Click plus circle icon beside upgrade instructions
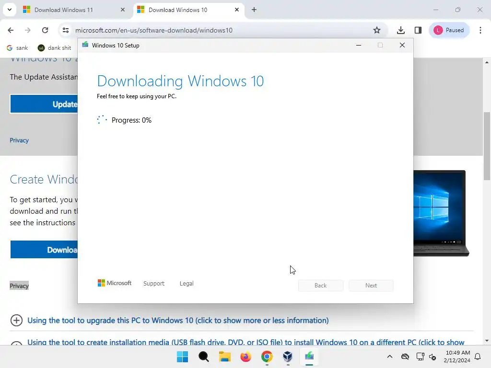Image resolution: width=491 pixels, height=368 pixels. 16,321
